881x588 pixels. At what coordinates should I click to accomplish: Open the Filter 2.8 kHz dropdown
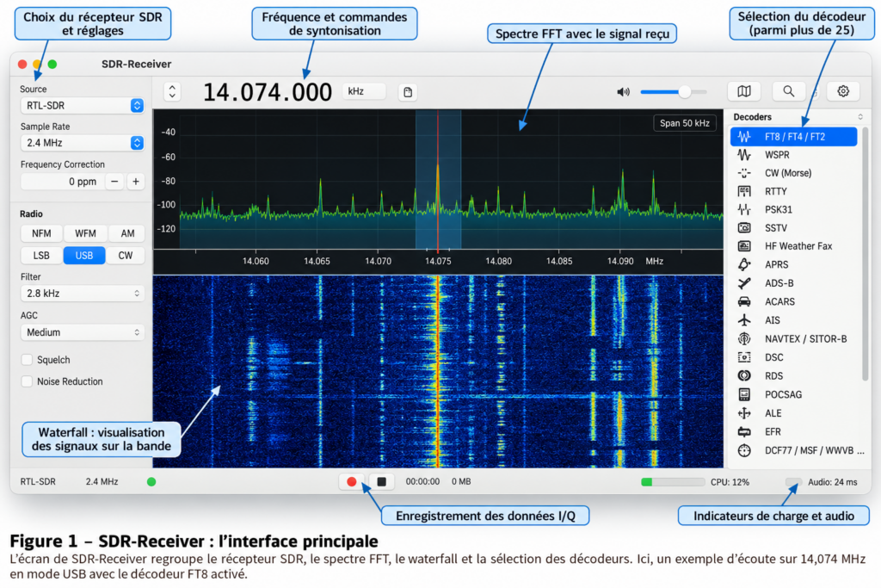(83, 294)
